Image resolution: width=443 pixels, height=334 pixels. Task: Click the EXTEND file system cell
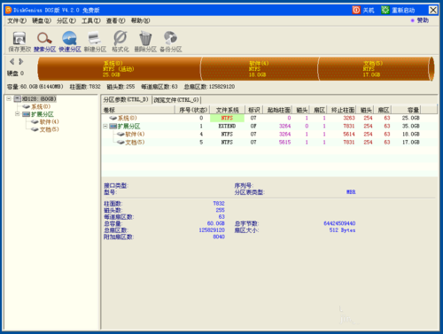(x=227, y=126)
